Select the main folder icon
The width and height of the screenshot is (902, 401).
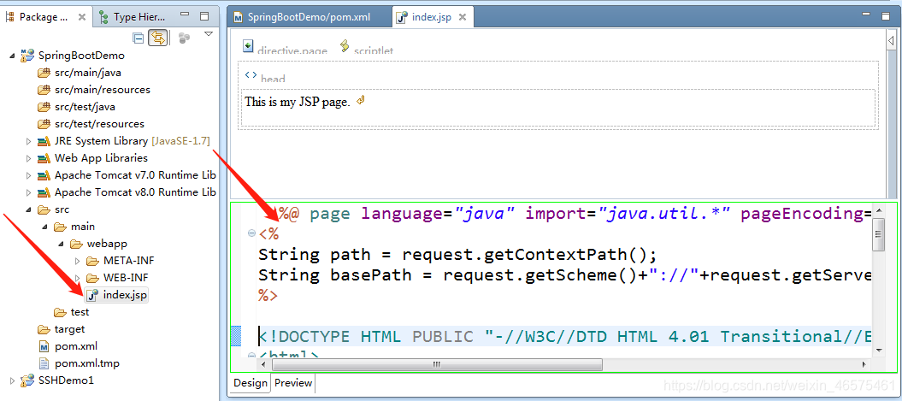(x=60, y=227)
